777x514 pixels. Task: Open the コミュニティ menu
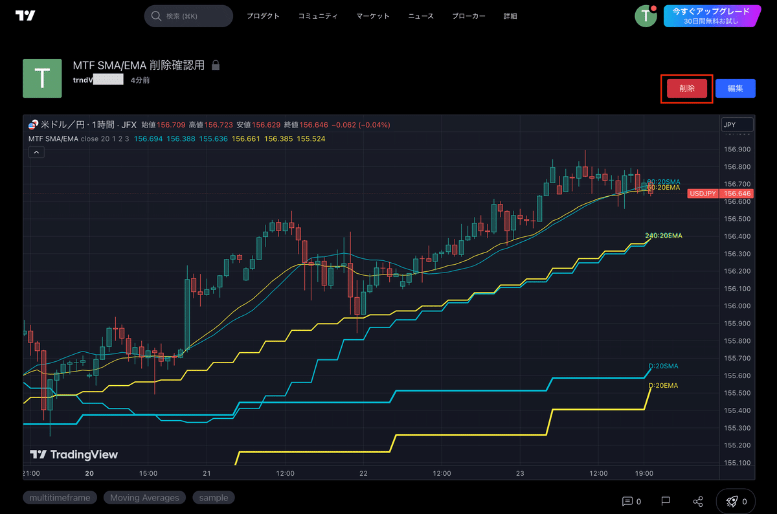318,16
